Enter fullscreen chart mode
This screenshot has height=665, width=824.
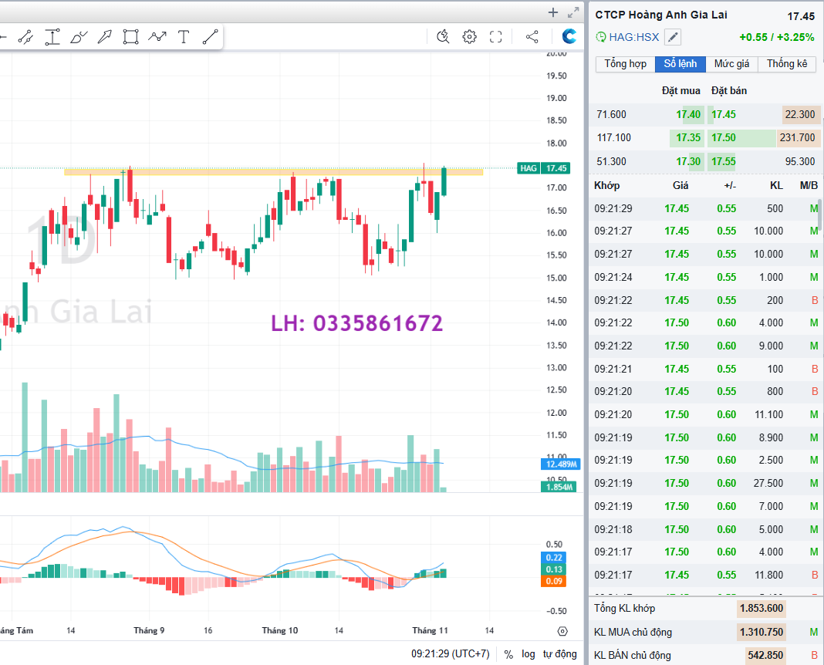pyautogui.click(x=496, y=36)
